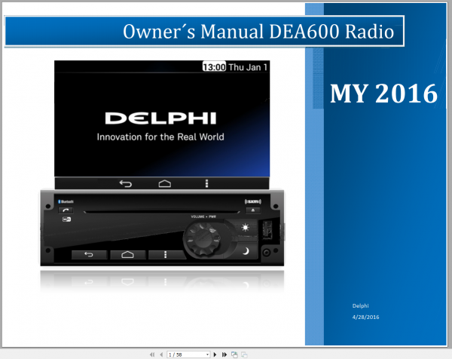Click the sxm logo on faceplate

[253, 201]
